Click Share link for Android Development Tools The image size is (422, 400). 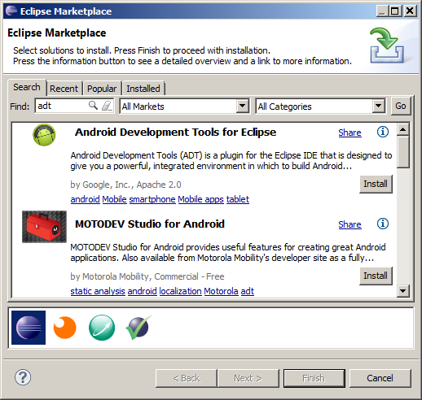pyautogui.click(x=349, y=133)
